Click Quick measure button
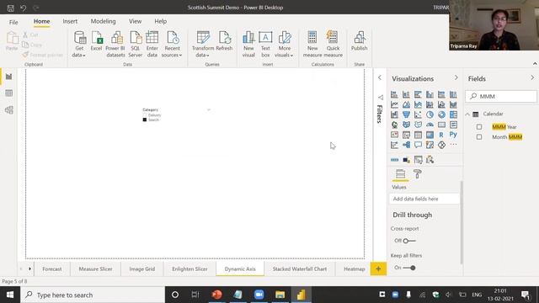 pyautogui.click(x=333, y=44)
